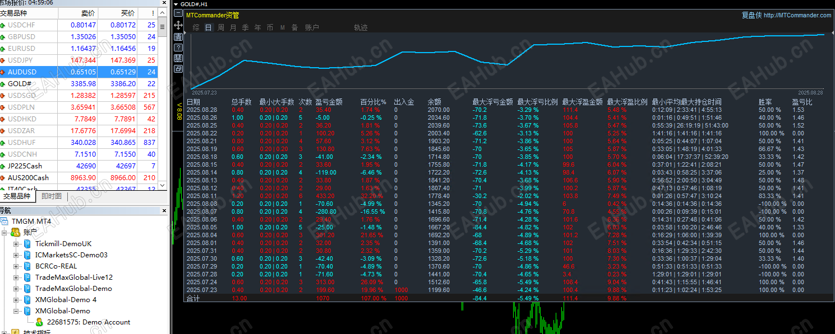Click the down arrow icon beside USDJPY
This screenshot has width=835, height=334.
(x=3, y=60)
